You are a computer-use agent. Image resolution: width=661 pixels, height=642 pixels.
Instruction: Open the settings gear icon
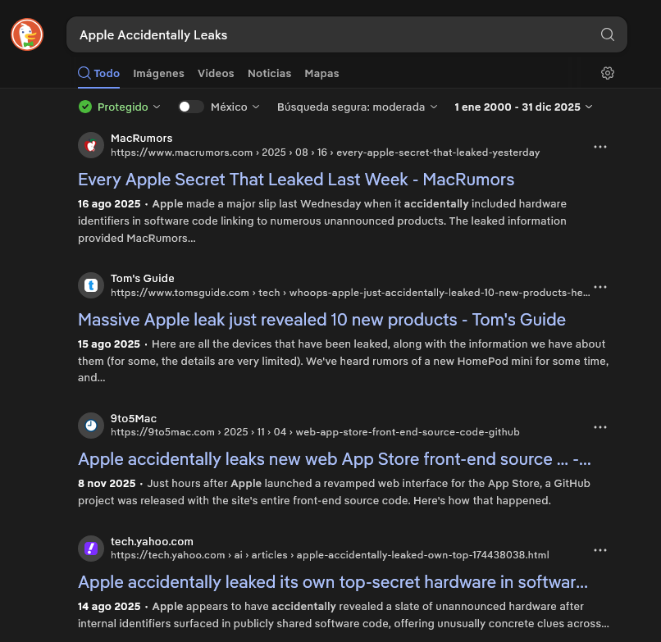pos(607,73)
